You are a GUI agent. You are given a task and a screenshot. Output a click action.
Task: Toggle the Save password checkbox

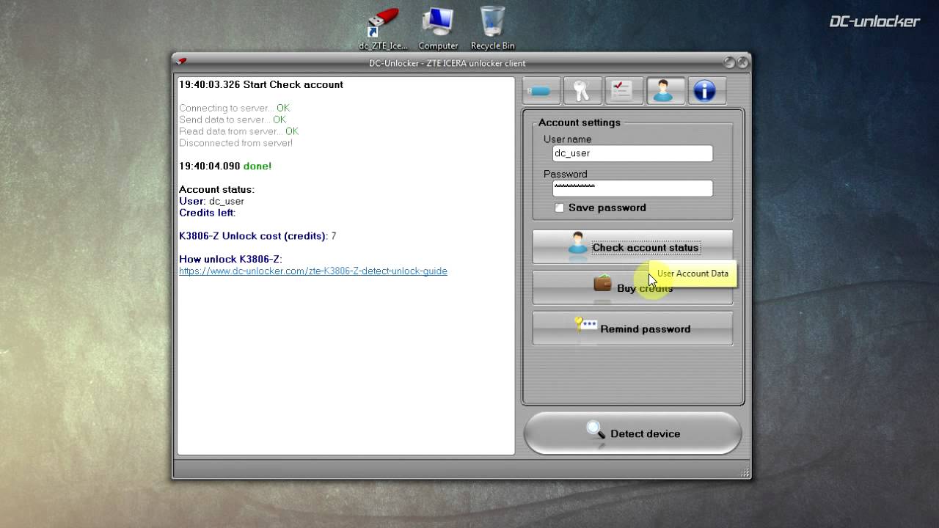click(560, 208)
